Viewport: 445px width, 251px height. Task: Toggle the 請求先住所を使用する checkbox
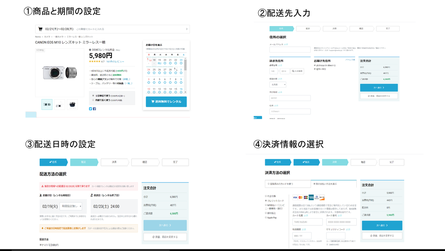point(315,66)
